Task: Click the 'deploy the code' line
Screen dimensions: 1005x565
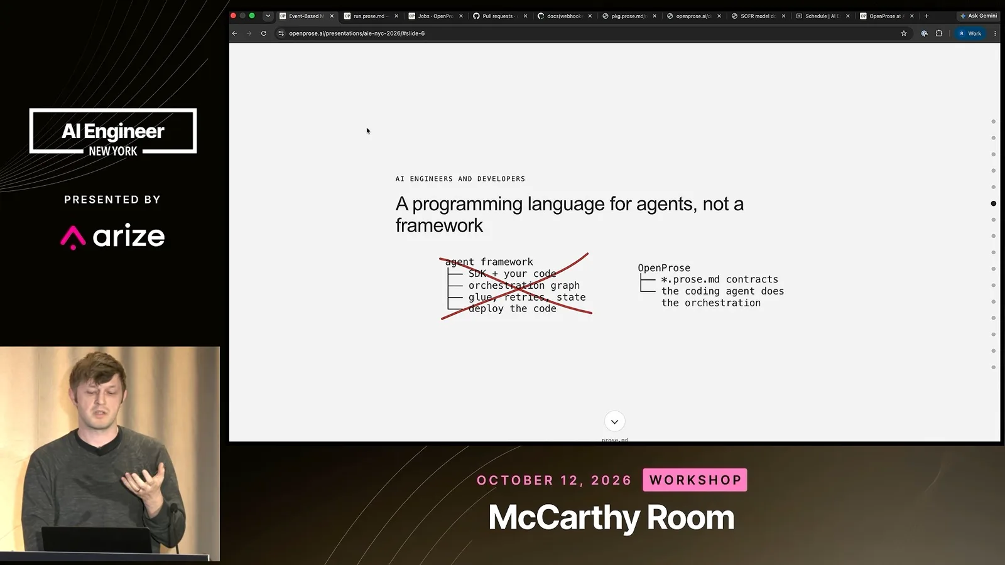Action: click(x=512, y=309)
